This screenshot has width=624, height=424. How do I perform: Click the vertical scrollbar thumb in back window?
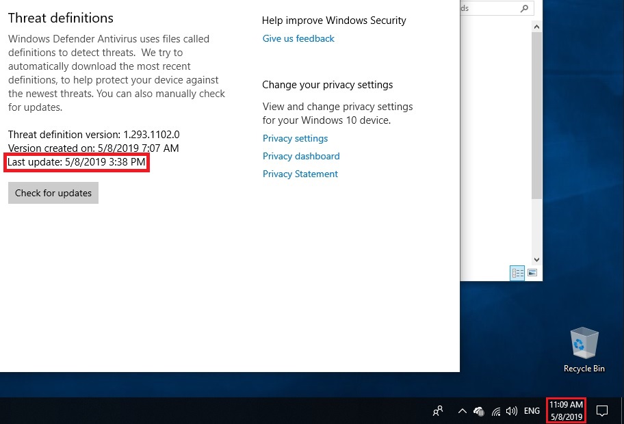click(536, 116)
